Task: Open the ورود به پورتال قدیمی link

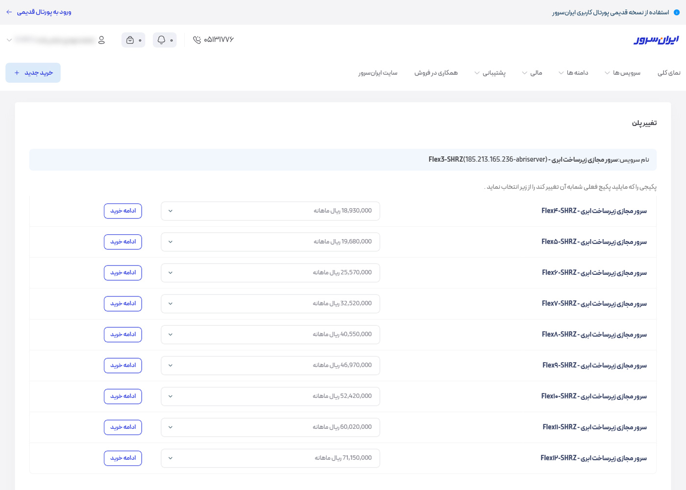Action: point(44,12)
